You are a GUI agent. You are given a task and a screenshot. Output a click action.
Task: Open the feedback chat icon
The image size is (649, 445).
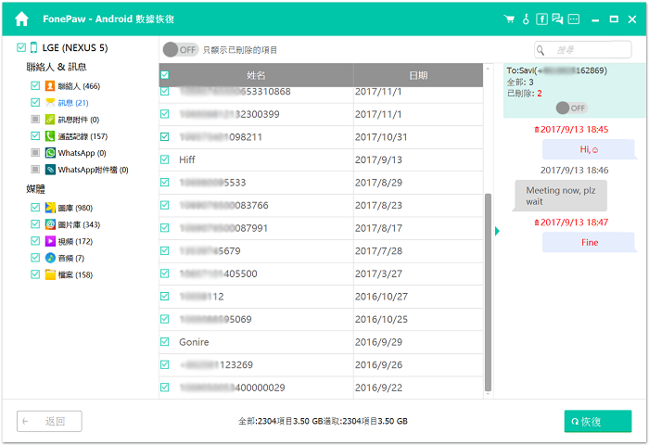pyautogui.click(x=557, y=19)
